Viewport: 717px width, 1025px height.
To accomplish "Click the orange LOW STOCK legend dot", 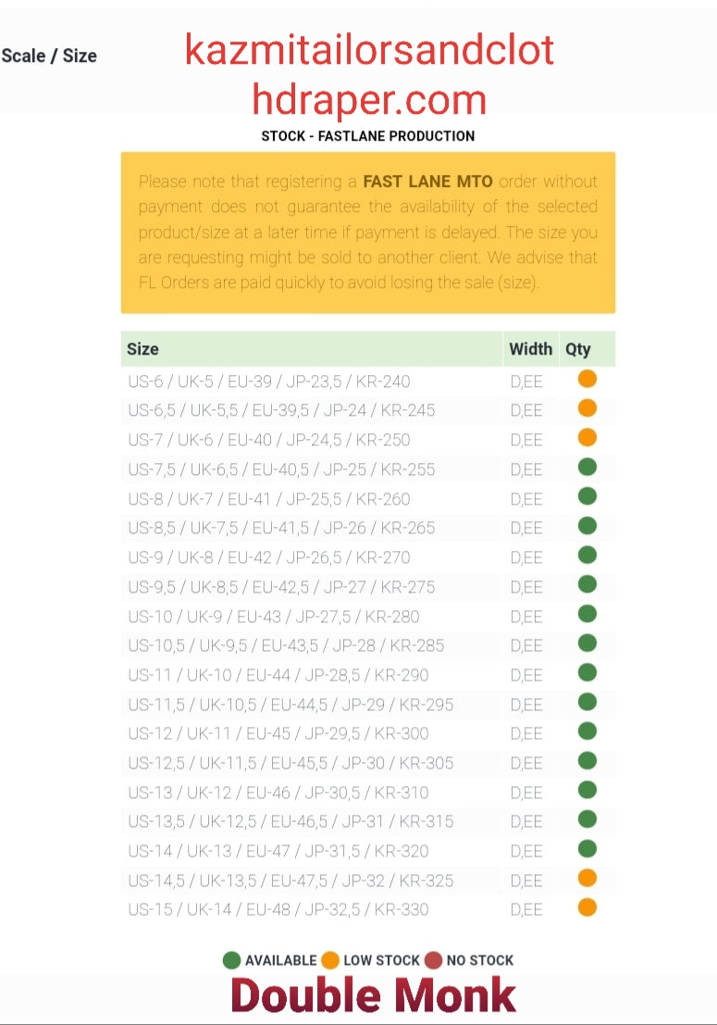I will click(x=330, y=960).
